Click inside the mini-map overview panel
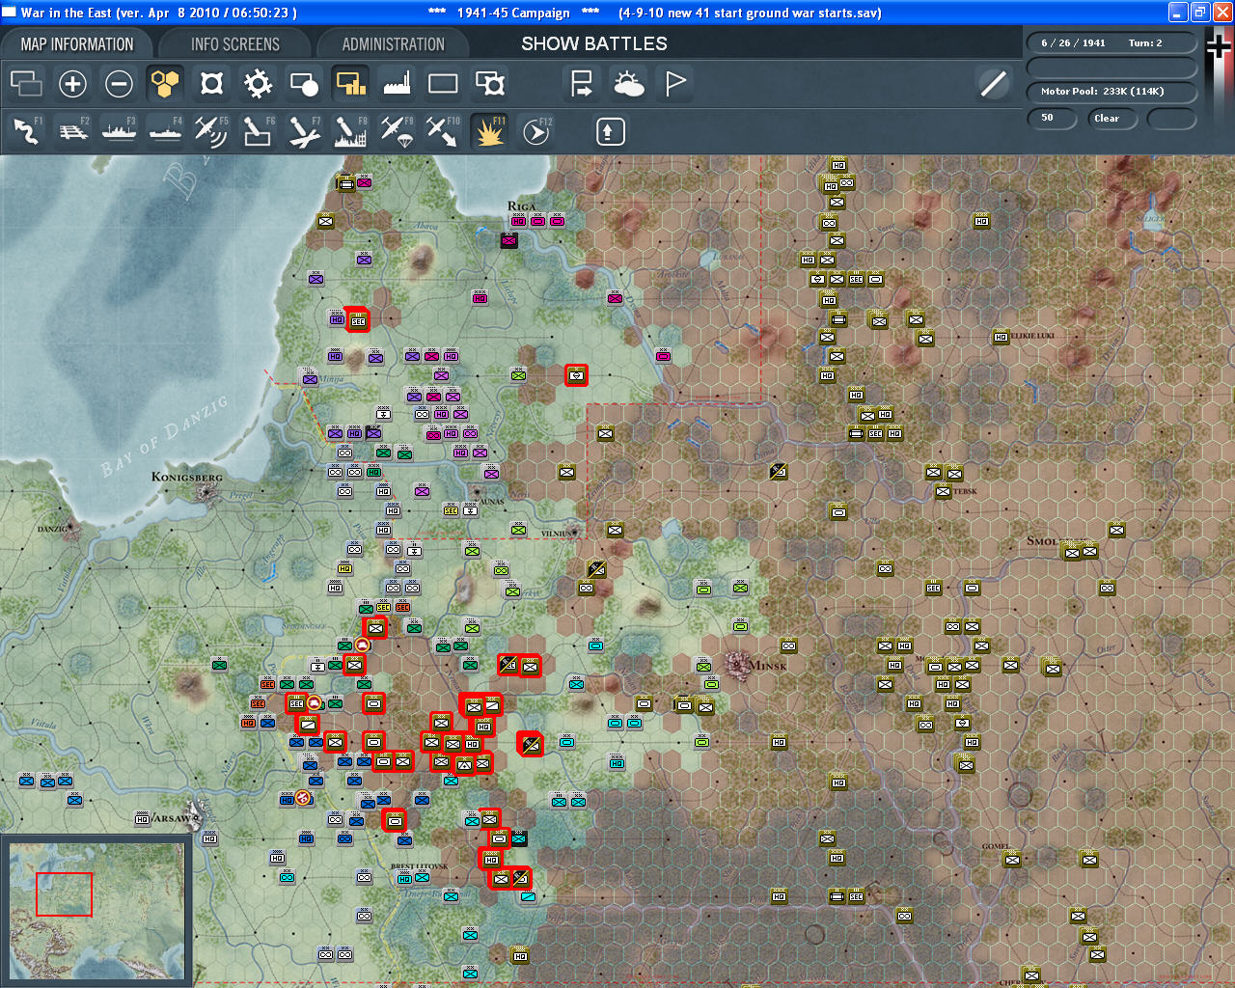Viewport: 1235px width, 988px height. click(96, 912)
